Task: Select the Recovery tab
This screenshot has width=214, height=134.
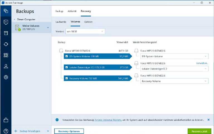Action: tap(86, 11)
